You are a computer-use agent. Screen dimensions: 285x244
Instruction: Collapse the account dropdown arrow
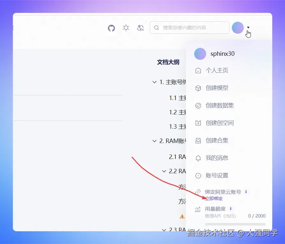point(248,27)
